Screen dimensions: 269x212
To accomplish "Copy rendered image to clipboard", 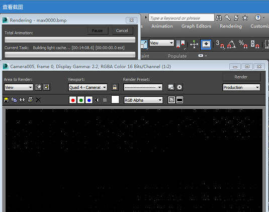I will 14,100.
